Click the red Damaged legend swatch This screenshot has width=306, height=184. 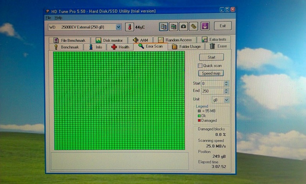click(x=199, y=120)
